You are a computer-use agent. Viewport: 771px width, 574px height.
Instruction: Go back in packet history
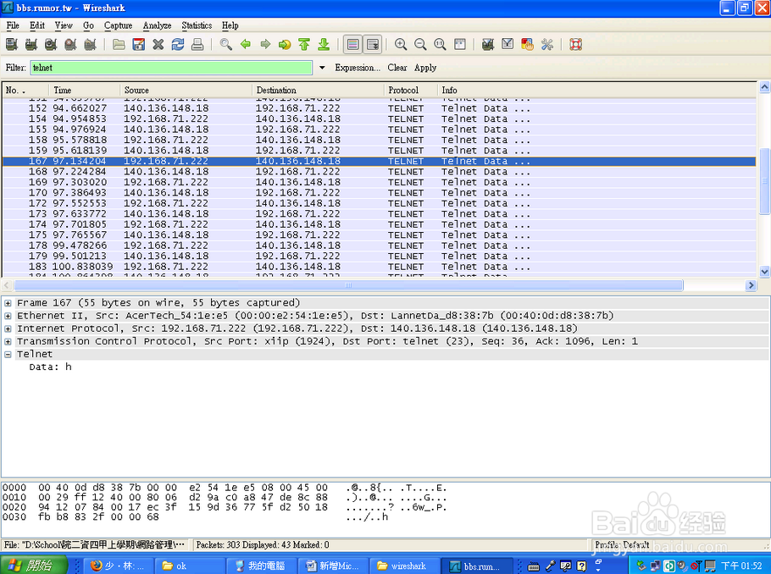click(x=246, y=45)
